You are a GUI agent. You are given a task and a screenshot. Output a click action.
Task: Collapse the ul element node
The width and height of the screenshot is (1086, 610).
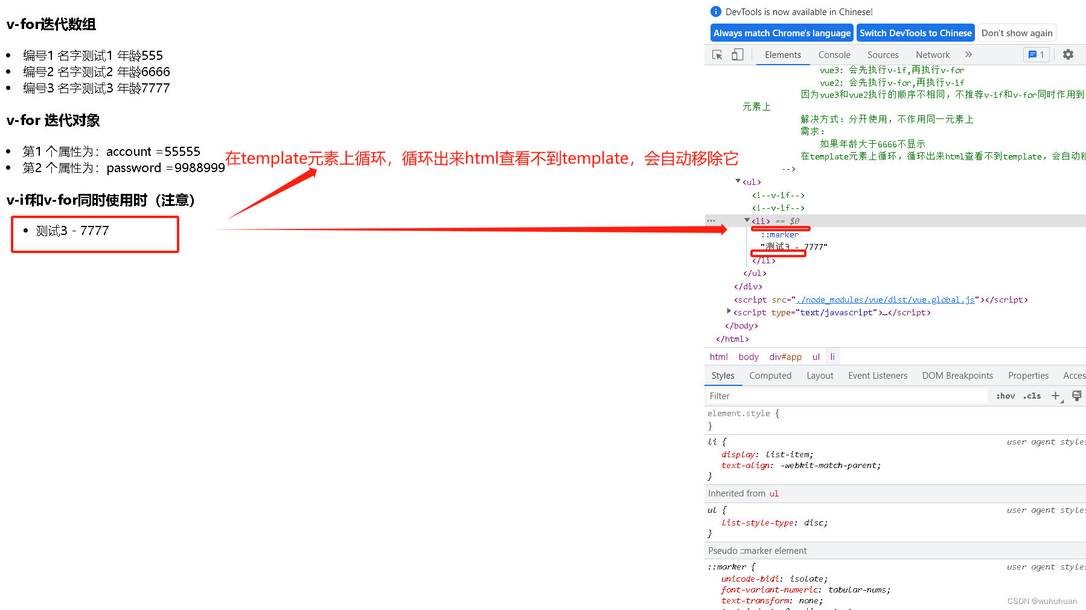coord(738,181)
